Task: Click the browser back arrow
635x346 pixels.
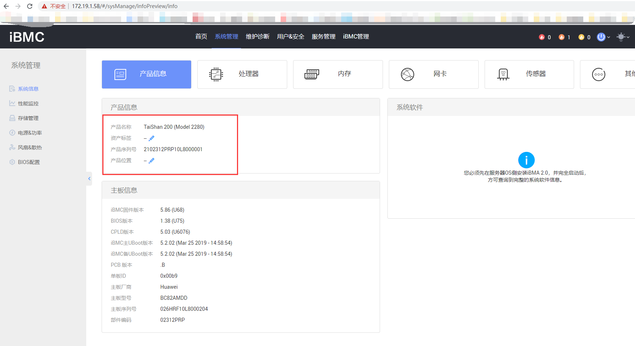Action: pyautogui.click(x=6, y=6)
